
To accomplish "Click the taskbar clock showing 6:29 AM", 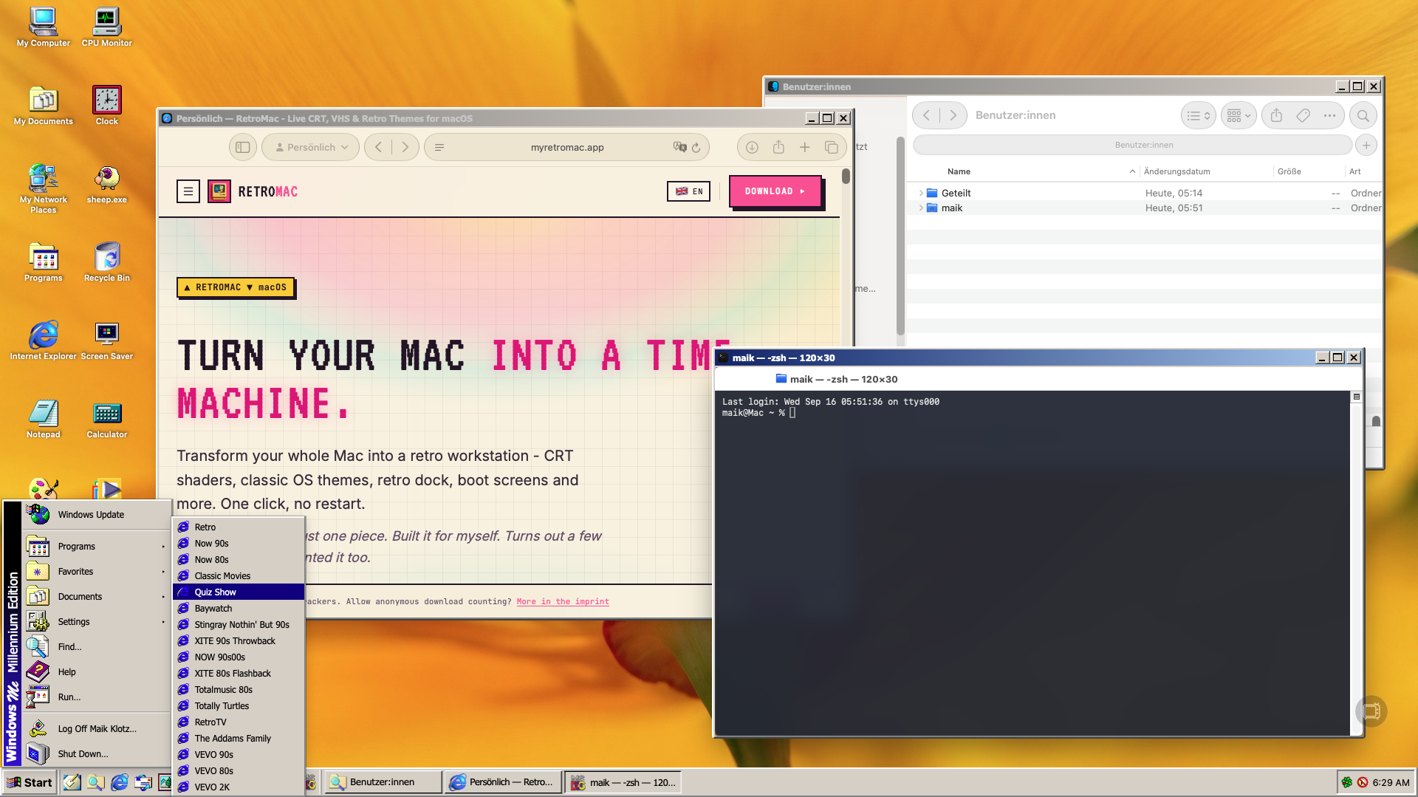I will (1391, 782).
